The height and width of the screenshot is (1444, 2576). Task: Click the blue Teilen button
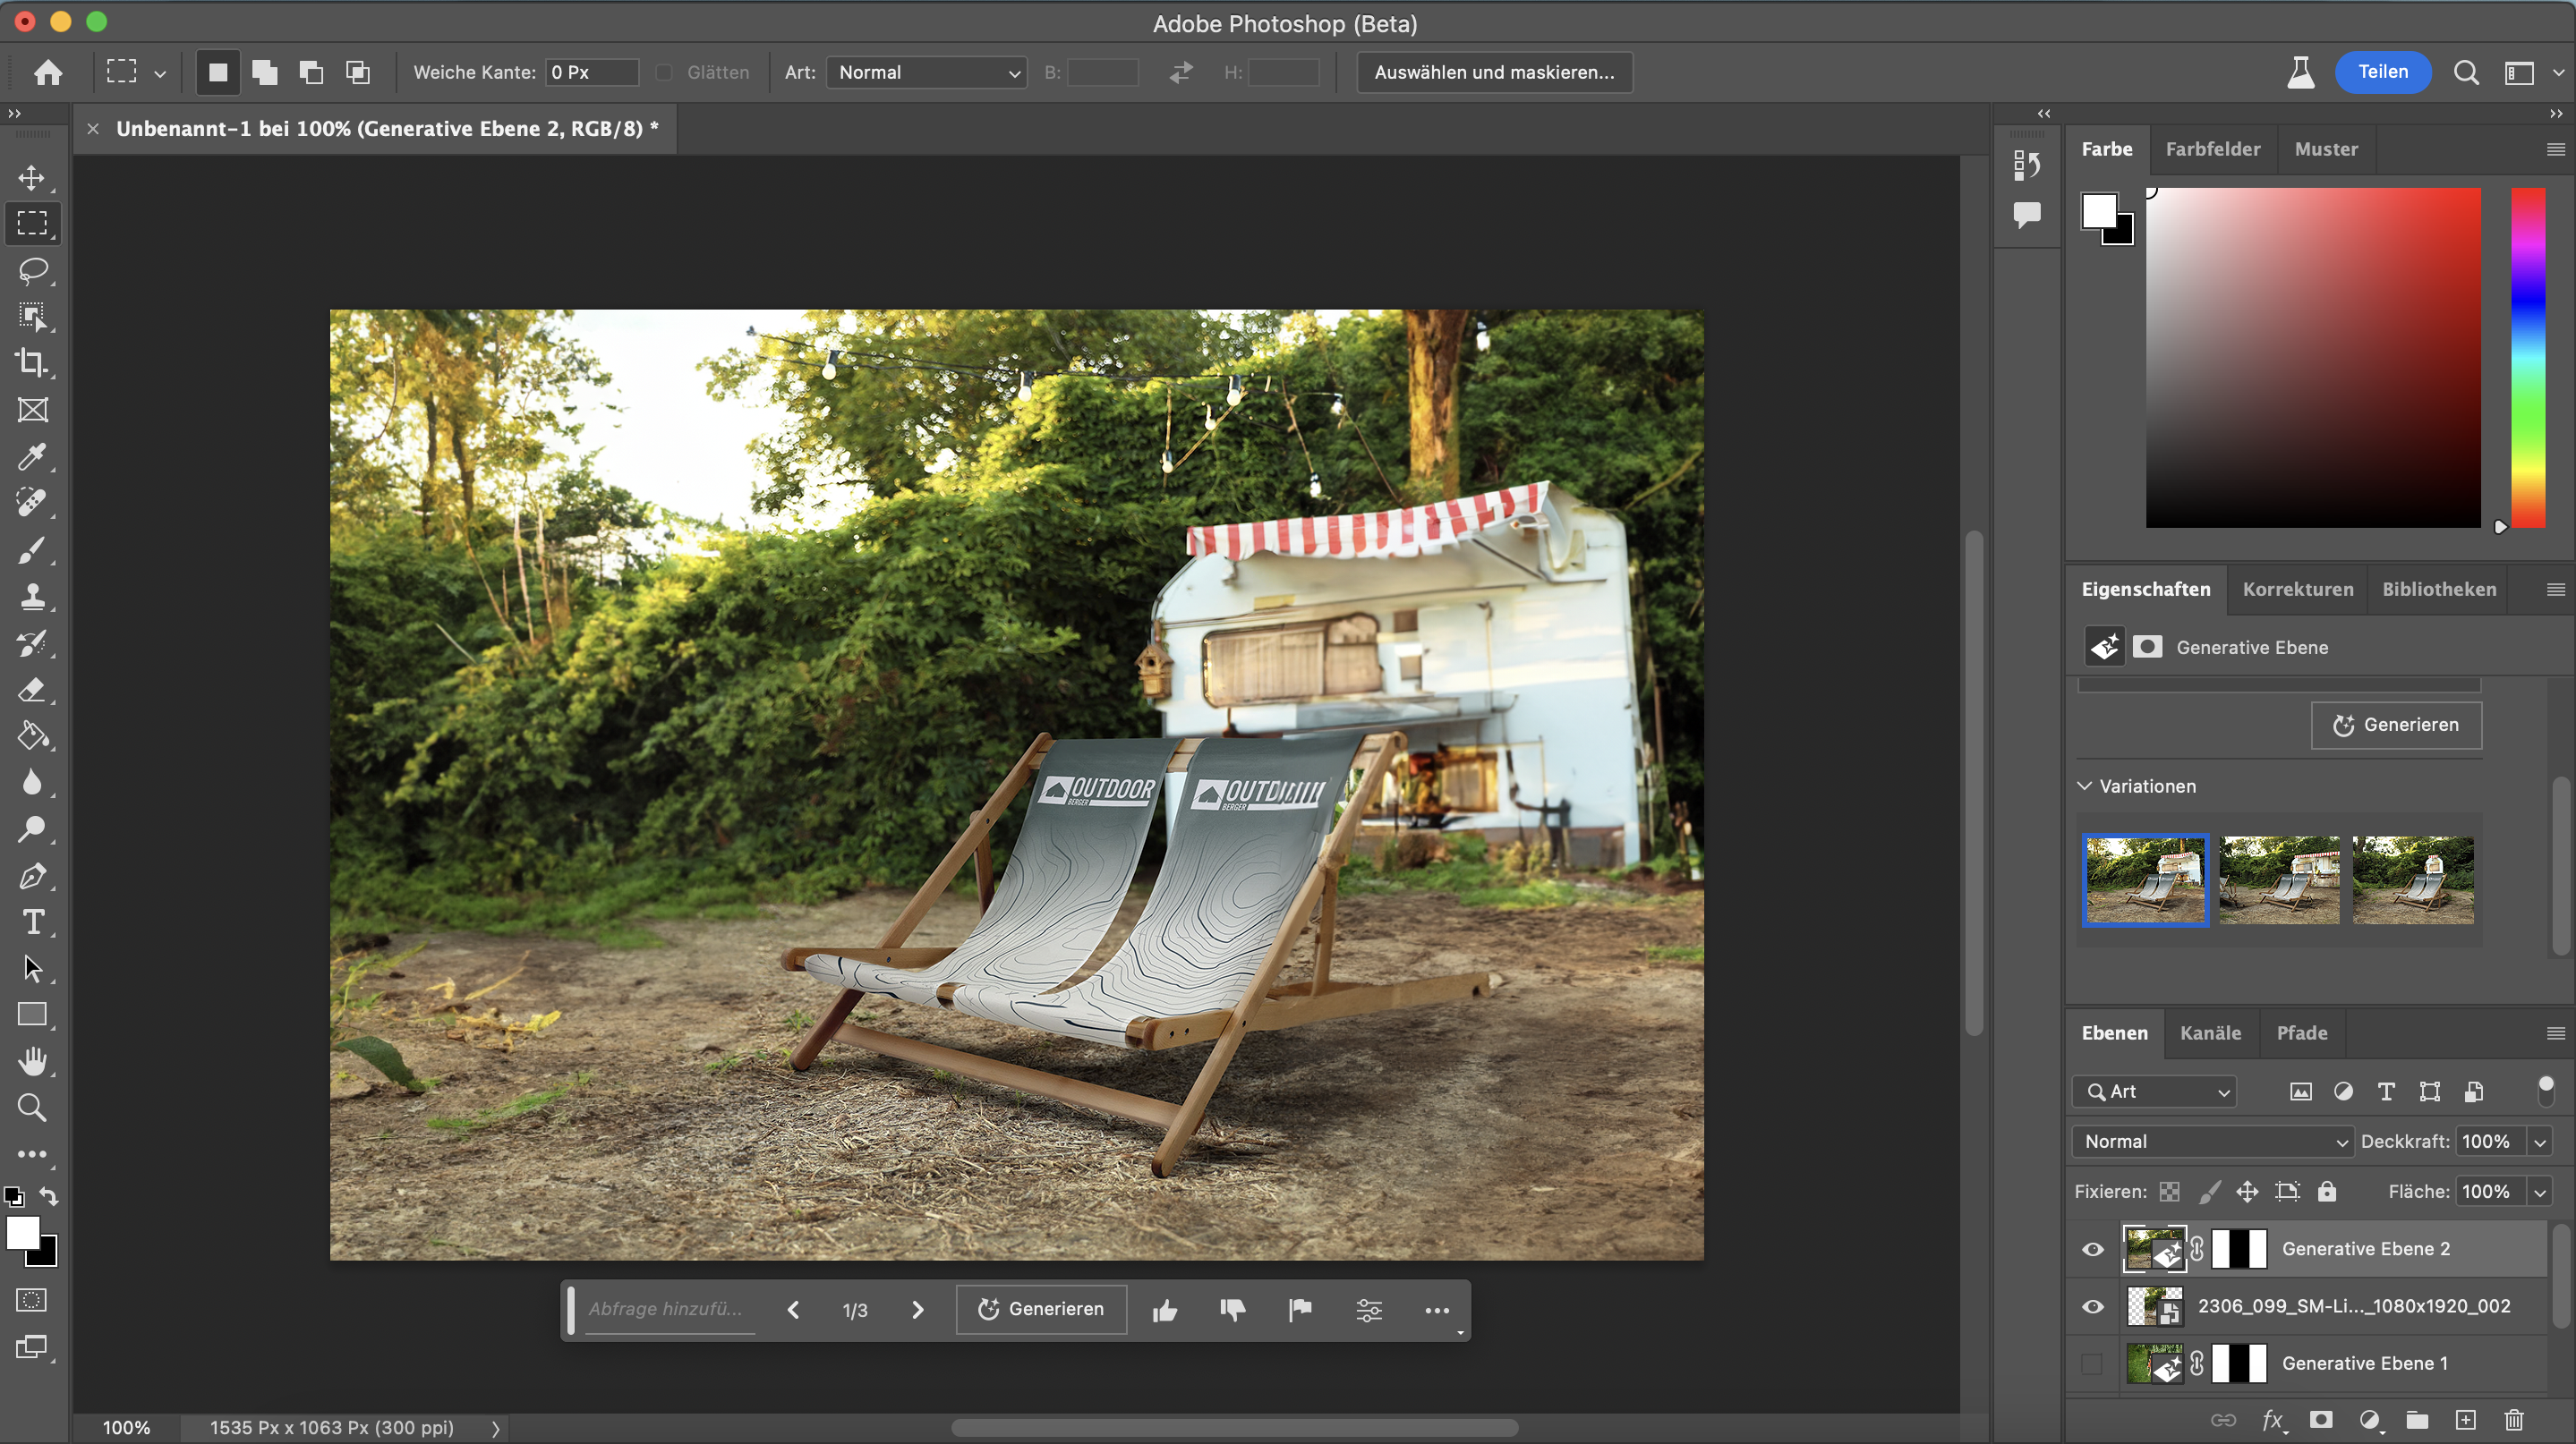point(2383,72)
